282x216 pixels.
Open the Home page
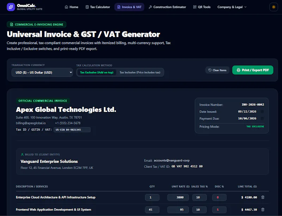(x=72, y=7)
